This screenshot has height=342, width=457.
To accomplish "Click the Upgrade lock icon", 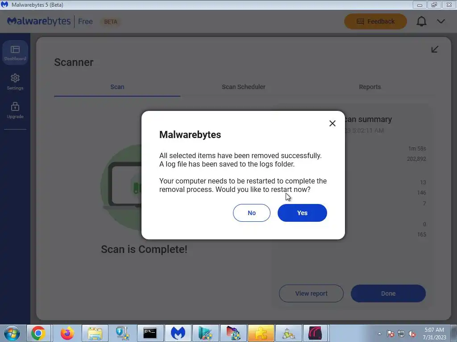I will pos(15,107).
